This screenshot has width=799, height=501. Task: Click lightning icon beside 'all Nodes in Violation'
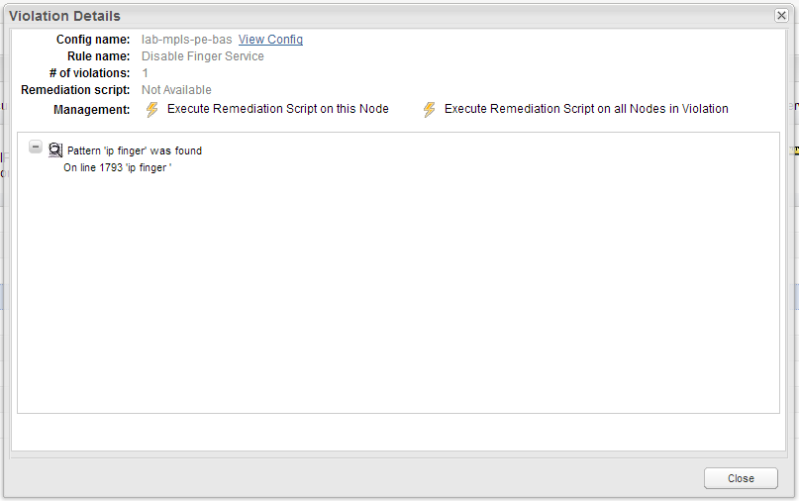tap(429, 109)
